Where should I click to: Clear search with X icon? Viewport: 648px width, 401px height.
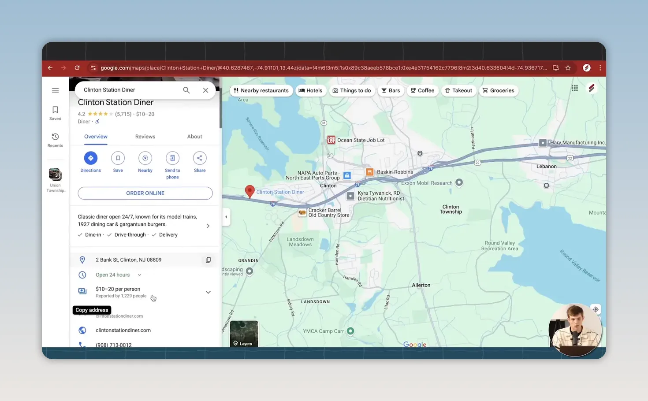205,90
